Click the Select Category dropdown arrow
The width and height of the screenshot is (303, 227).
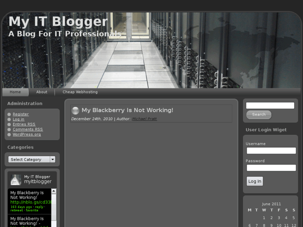tap(53, 160)
